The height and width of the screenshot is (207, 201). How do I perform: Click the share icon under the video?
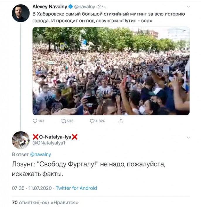coord(121,121)
